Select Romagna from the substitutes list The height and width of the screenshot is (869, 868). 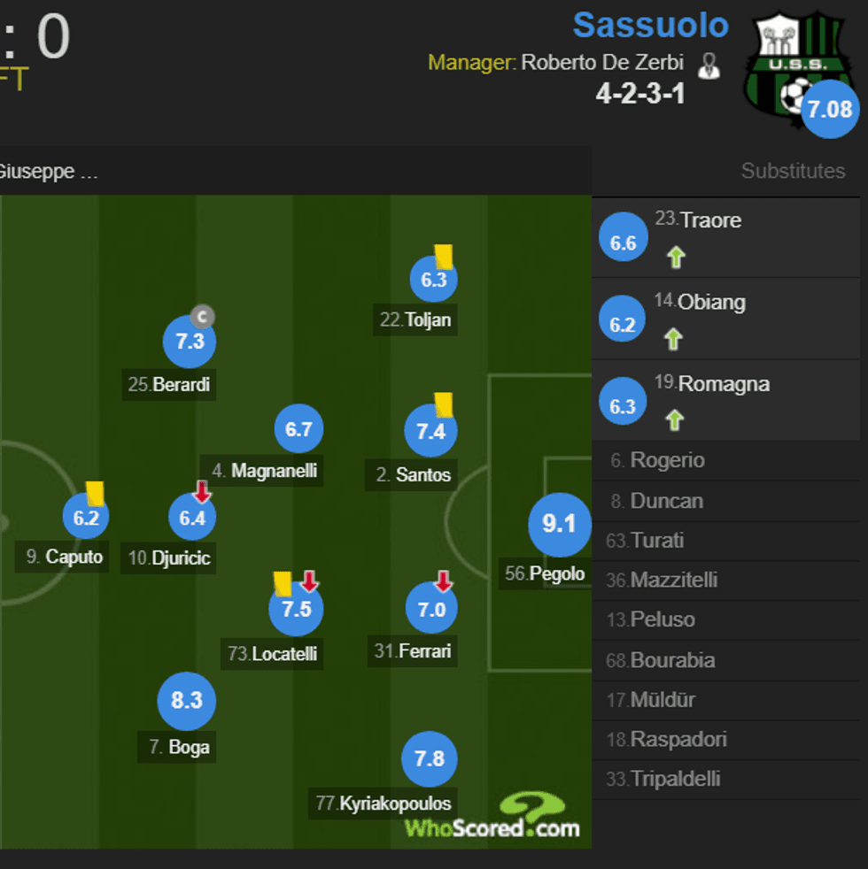pyautogui.click(x=723, y=384)
